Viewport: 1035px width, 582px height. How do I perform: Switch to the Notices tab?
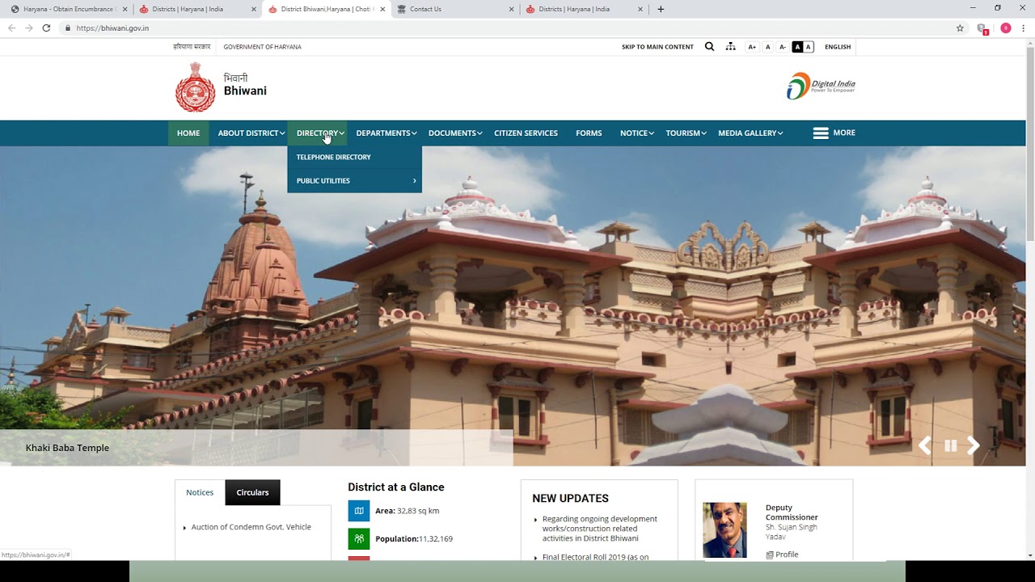click(x=200, y=492)
